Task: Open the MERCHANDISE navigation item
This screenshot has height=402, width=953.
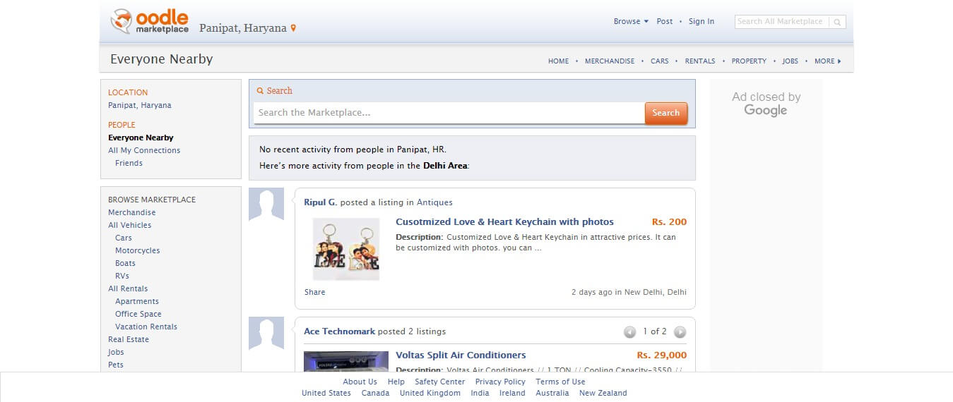Action: click(610, 61)
